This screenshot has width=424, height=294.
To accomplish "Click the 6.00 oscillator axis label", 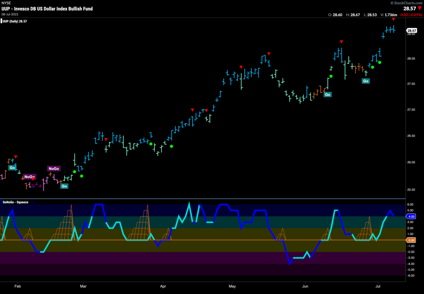I will (411, 205).
